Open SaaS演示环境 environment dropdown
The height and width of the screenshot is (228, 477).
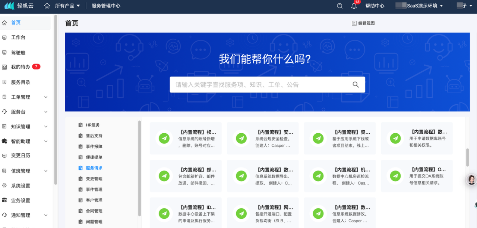click(420, 6)
